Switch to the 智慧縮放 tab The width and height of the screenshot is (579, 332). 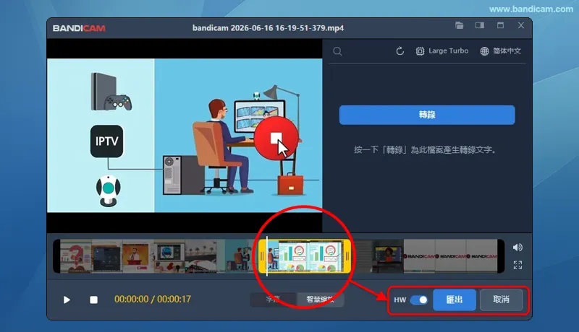(x=320, y=300)
